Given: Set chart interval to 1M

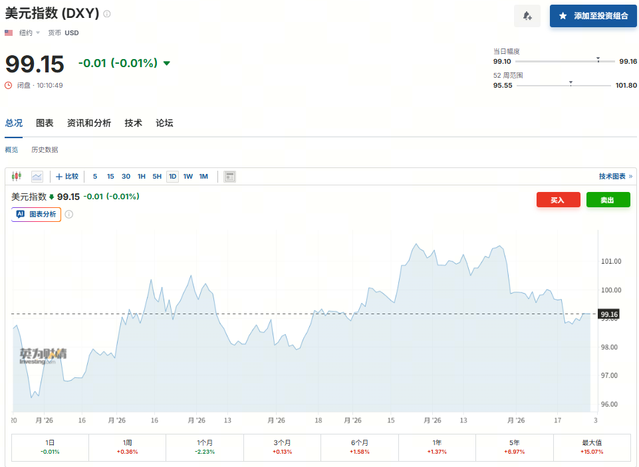Looking at the screenshot, I should point(203,176).
